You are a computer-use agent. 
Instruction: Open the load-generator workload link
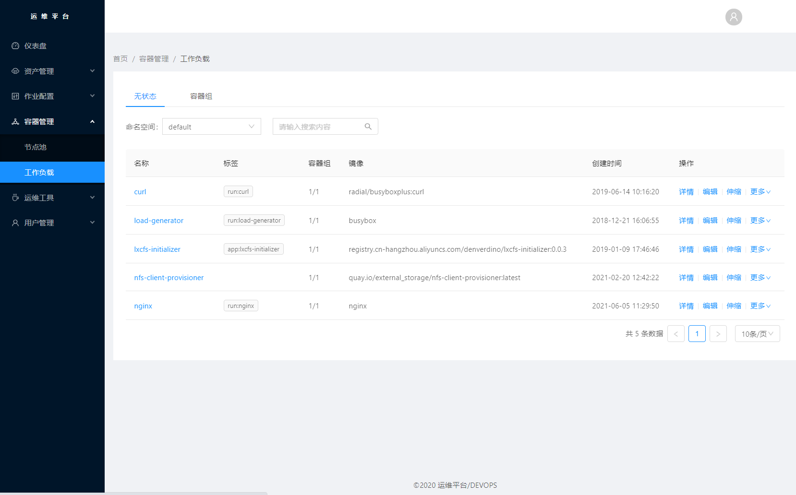pyautogui.click(x=159, y=221)
